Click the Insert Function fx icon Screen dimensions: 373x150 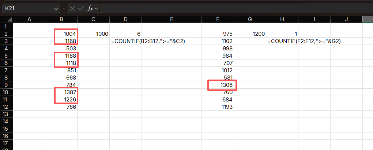click(x=90, y=8)
